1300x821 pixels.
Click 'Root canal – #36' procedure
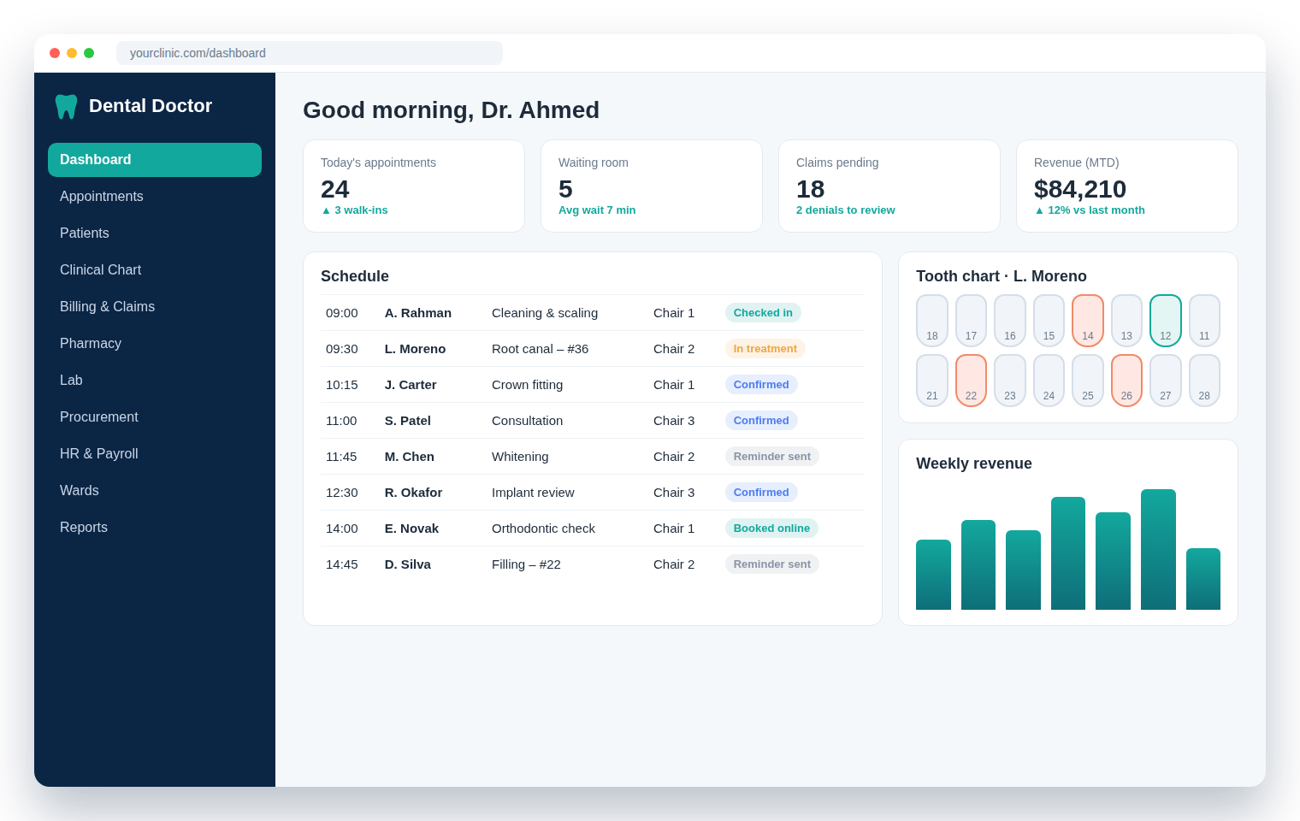click(541, 349)
